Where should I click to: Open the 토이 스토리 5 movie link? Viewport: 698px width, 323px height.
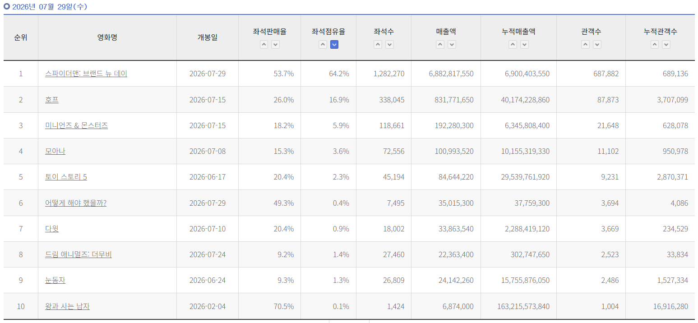point(66,177)
